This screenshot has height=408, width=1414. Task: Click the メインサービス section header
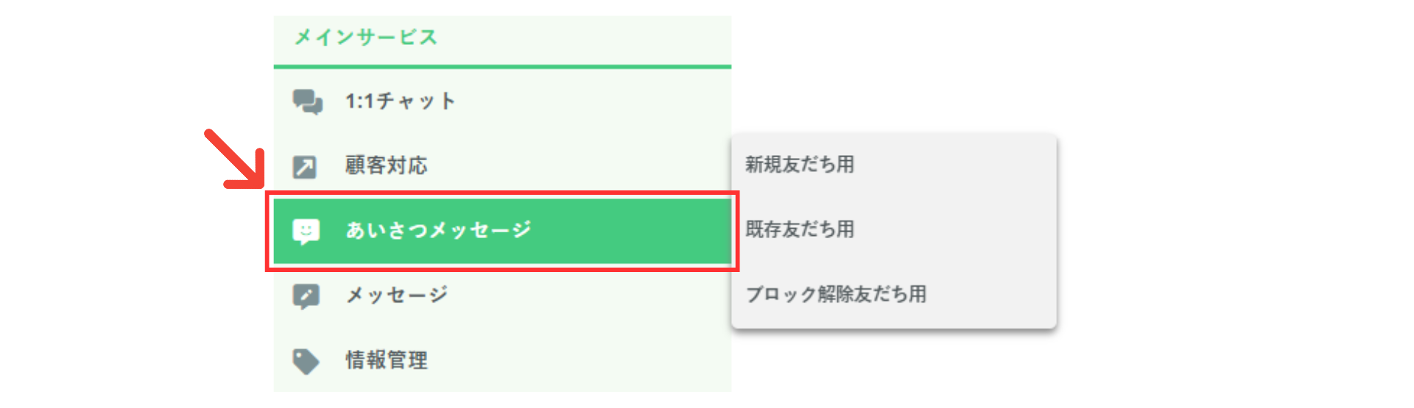click(x=366, y=37)
